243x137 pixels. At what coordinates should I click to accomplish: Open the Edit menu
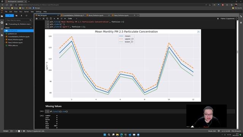click(11, 12)
